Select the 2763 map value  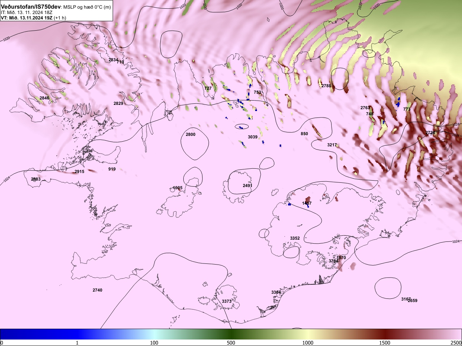tap(365, 108)
